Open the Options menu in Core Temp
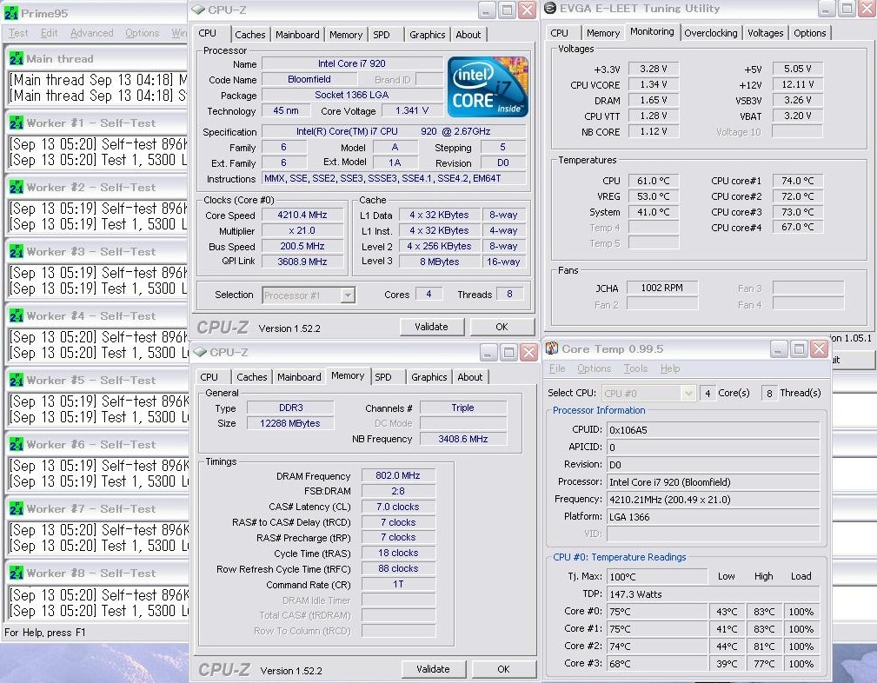 [594, 368]
